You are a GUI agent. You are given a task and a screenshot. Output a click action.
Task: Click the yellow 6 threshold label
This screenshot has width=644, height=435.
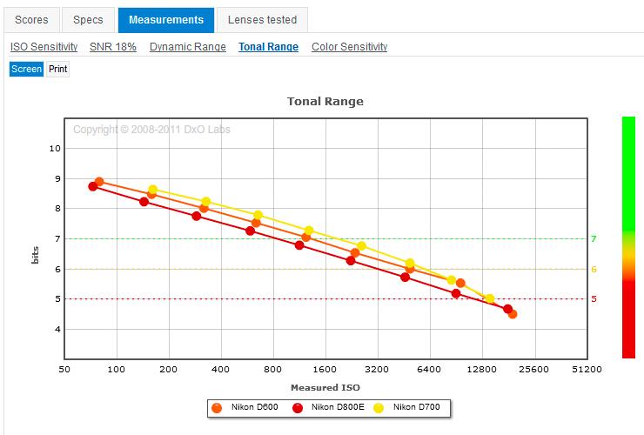[594, 270]
